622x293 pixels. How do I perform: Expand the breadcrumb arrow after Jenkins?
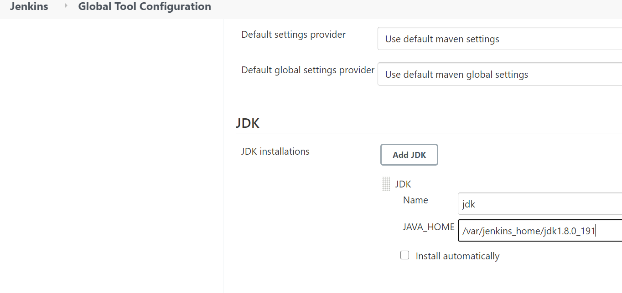[66, 6]
